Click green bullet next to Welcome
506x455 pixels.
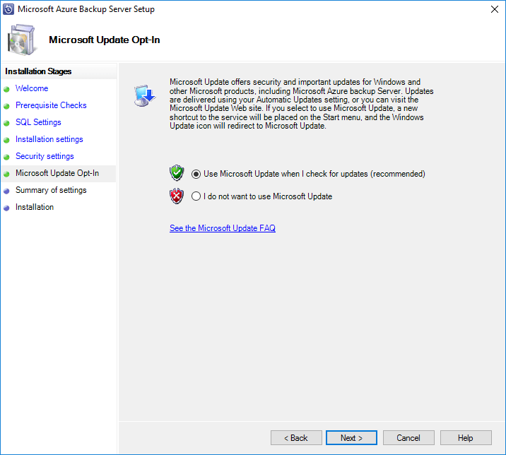(x=6, y=90)
